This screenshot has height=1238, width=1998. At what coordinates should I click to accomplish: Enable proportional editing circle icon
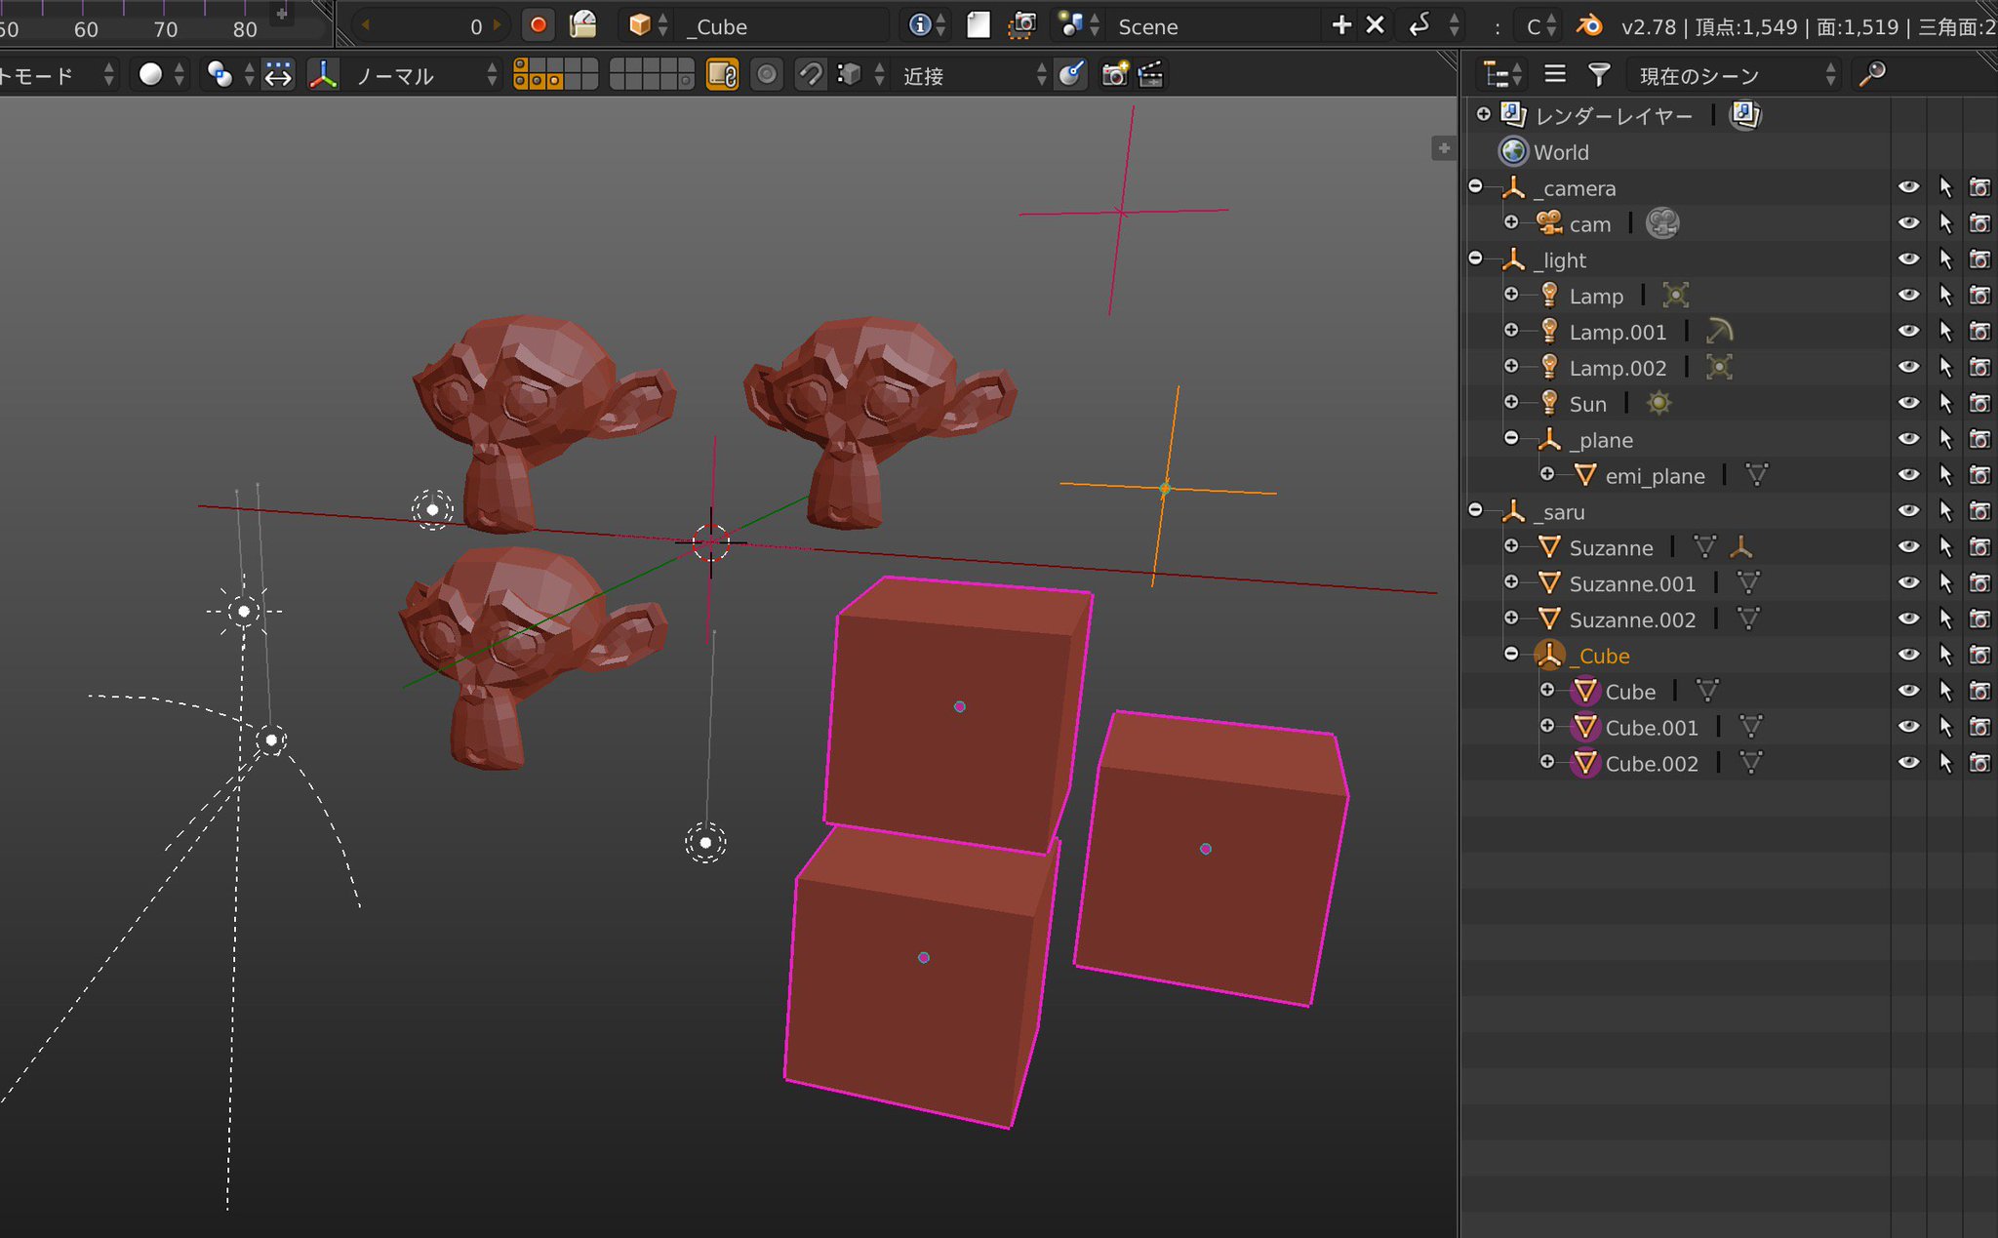pos(767,74)
